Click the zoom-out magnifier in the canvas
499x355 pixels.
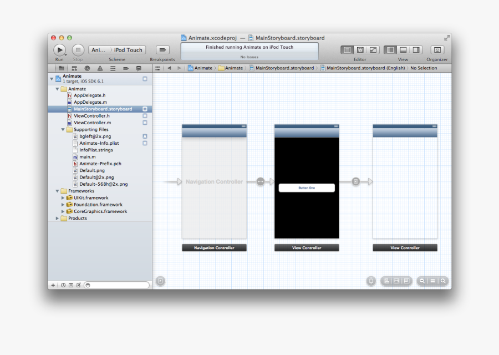click(422, 281)
